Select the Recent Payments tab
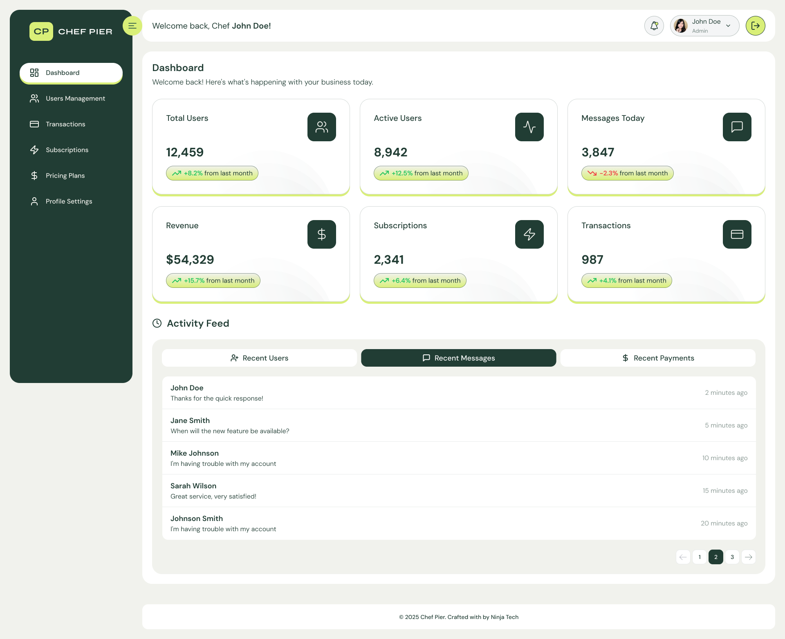 [x=657, y=358]
